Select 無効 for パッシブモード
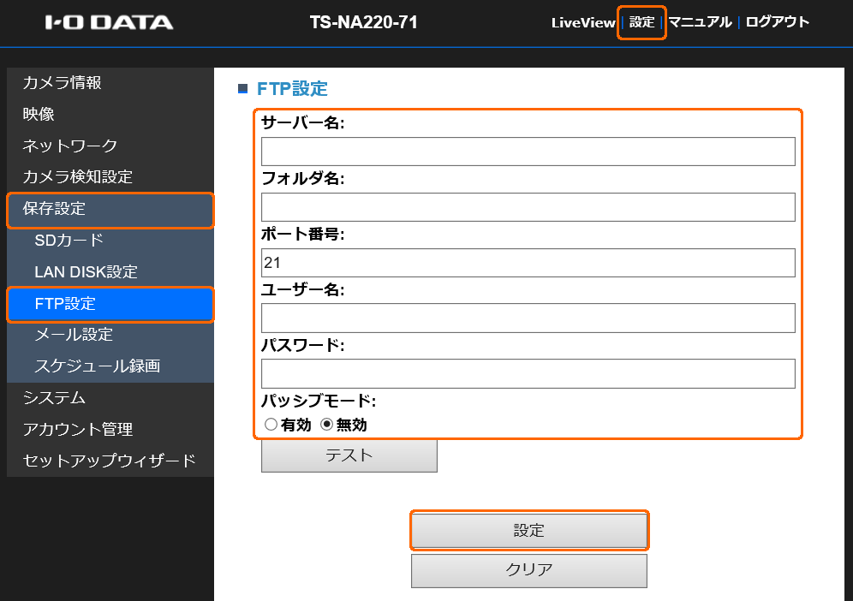This screenshot has height=601, width=853. (326, 425)
